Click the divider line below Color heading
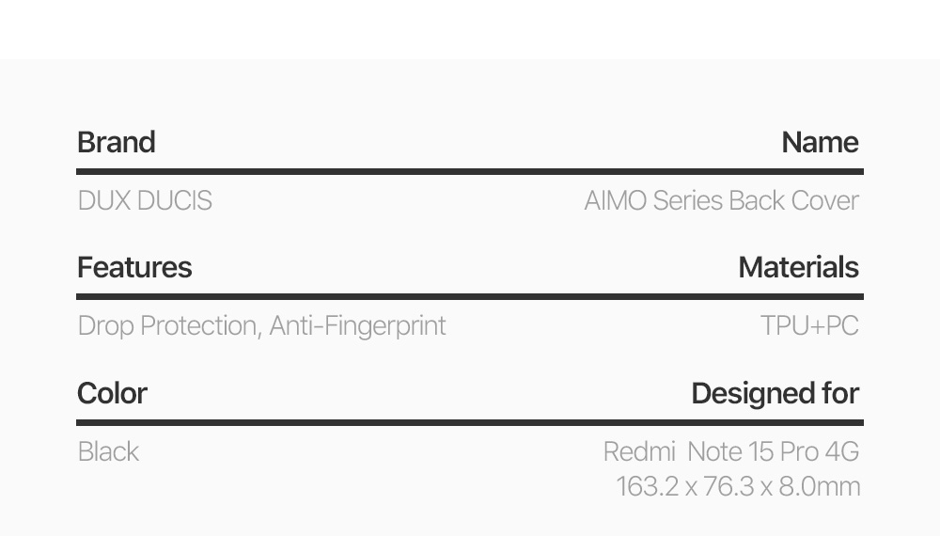 click(470, 422)
